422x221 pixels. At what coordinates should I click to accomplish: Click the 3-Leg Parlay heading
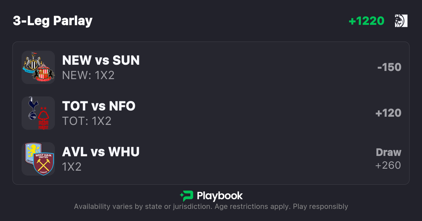coord(53,21)
